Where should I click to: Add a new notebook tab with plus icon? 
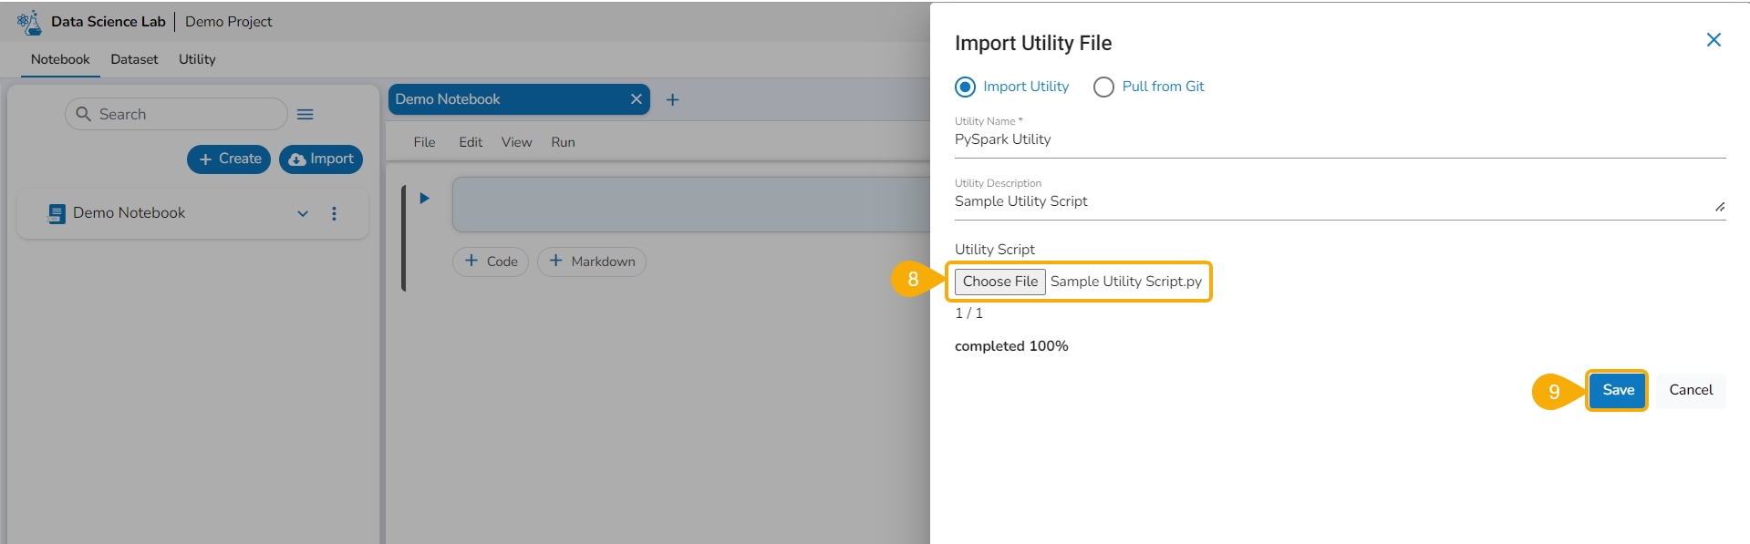(672, 100)
